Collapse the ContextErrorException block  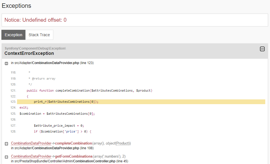click(x=262, y=49)
